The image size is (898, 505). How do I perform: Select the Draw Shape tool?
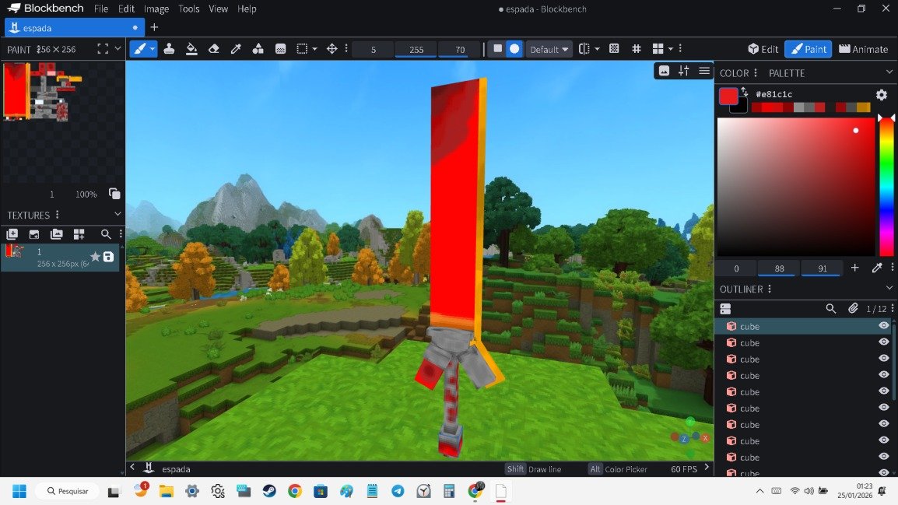(x=258, y=49)
